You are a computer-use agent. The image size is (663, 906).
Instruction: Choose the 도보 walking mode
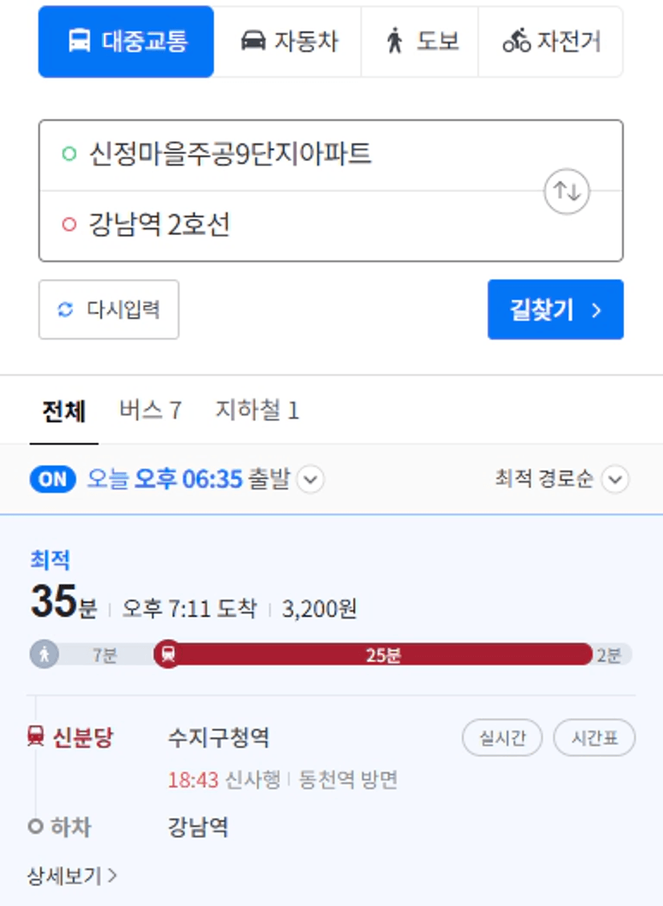tap(420, 42)
